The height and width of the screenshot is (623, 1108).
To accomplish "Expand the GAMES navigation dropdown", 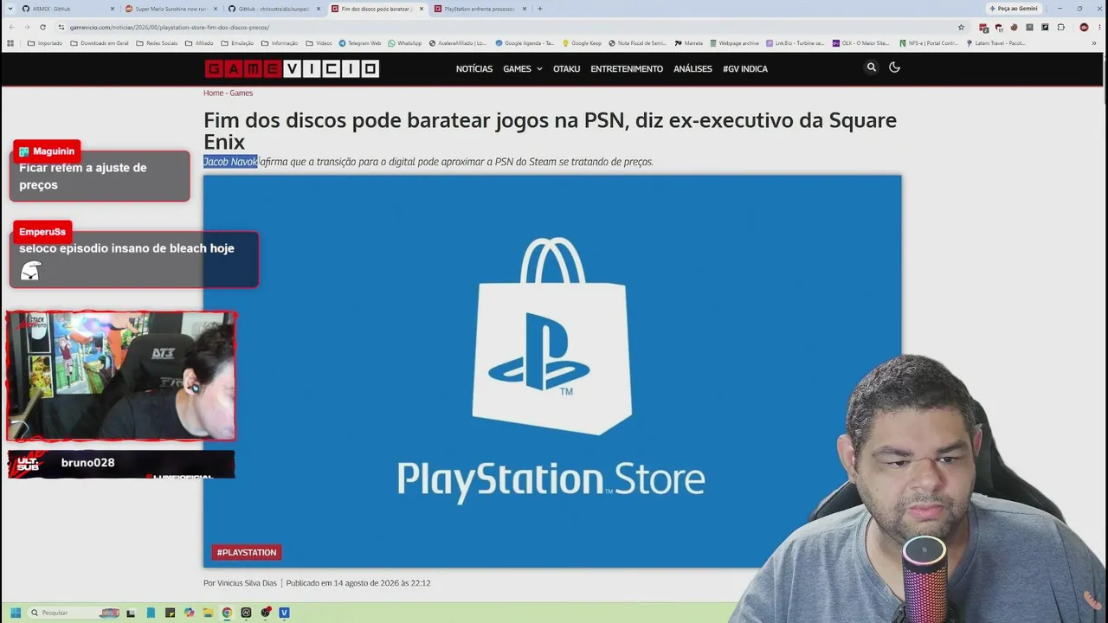I will click(523, 68).
